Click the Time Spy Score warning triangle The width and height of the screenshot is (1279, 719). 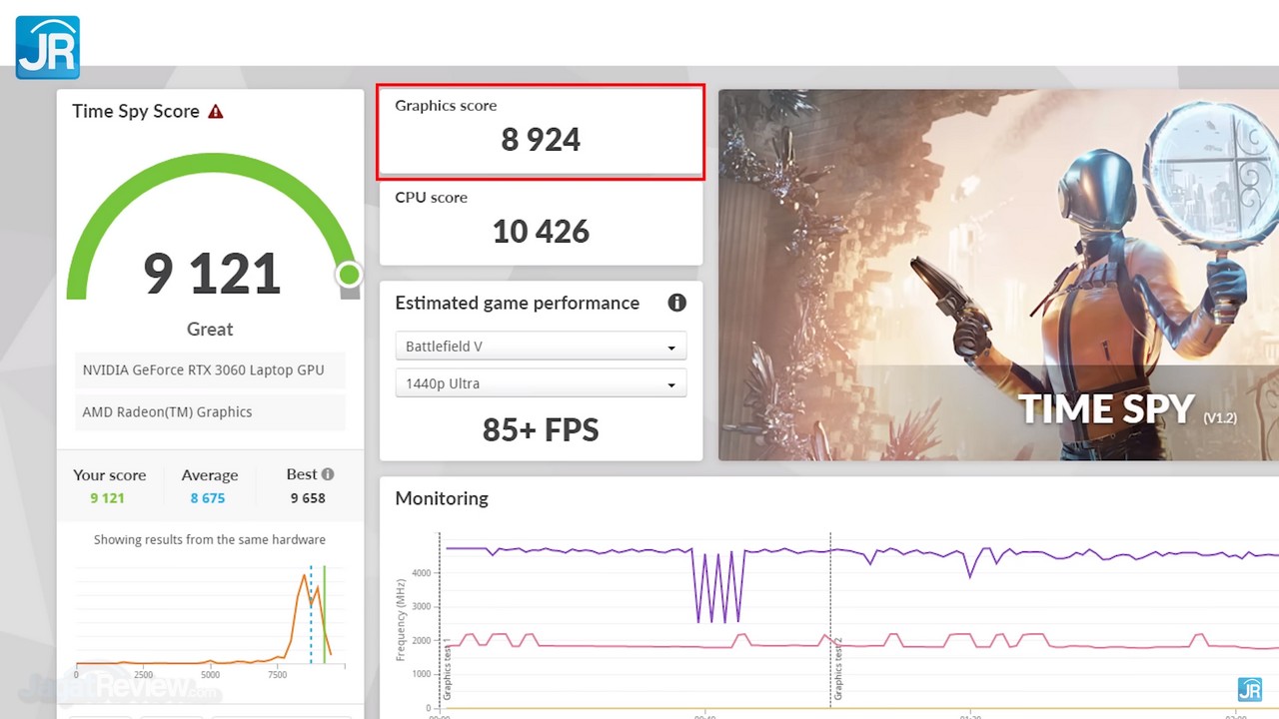216,112
